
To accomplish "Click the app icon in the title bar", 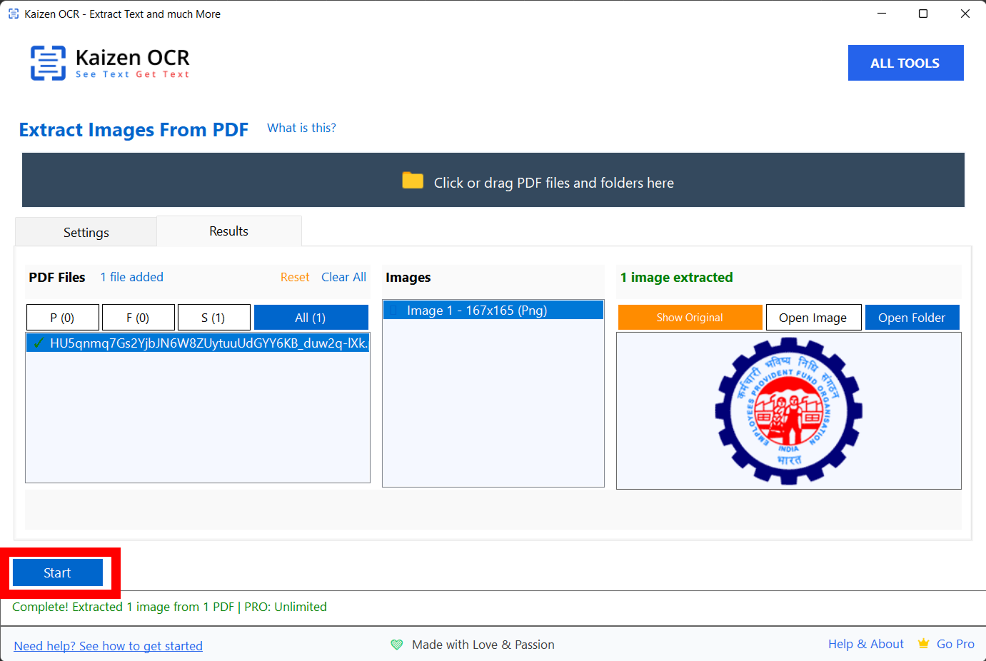I will 14,14.
